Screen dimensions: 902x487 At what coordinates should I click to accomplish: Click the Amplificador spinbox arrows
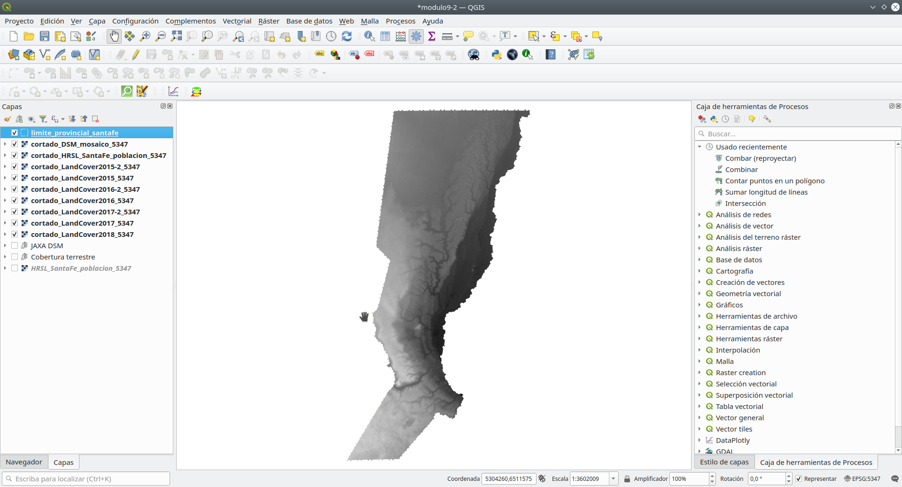click(712, 479)
